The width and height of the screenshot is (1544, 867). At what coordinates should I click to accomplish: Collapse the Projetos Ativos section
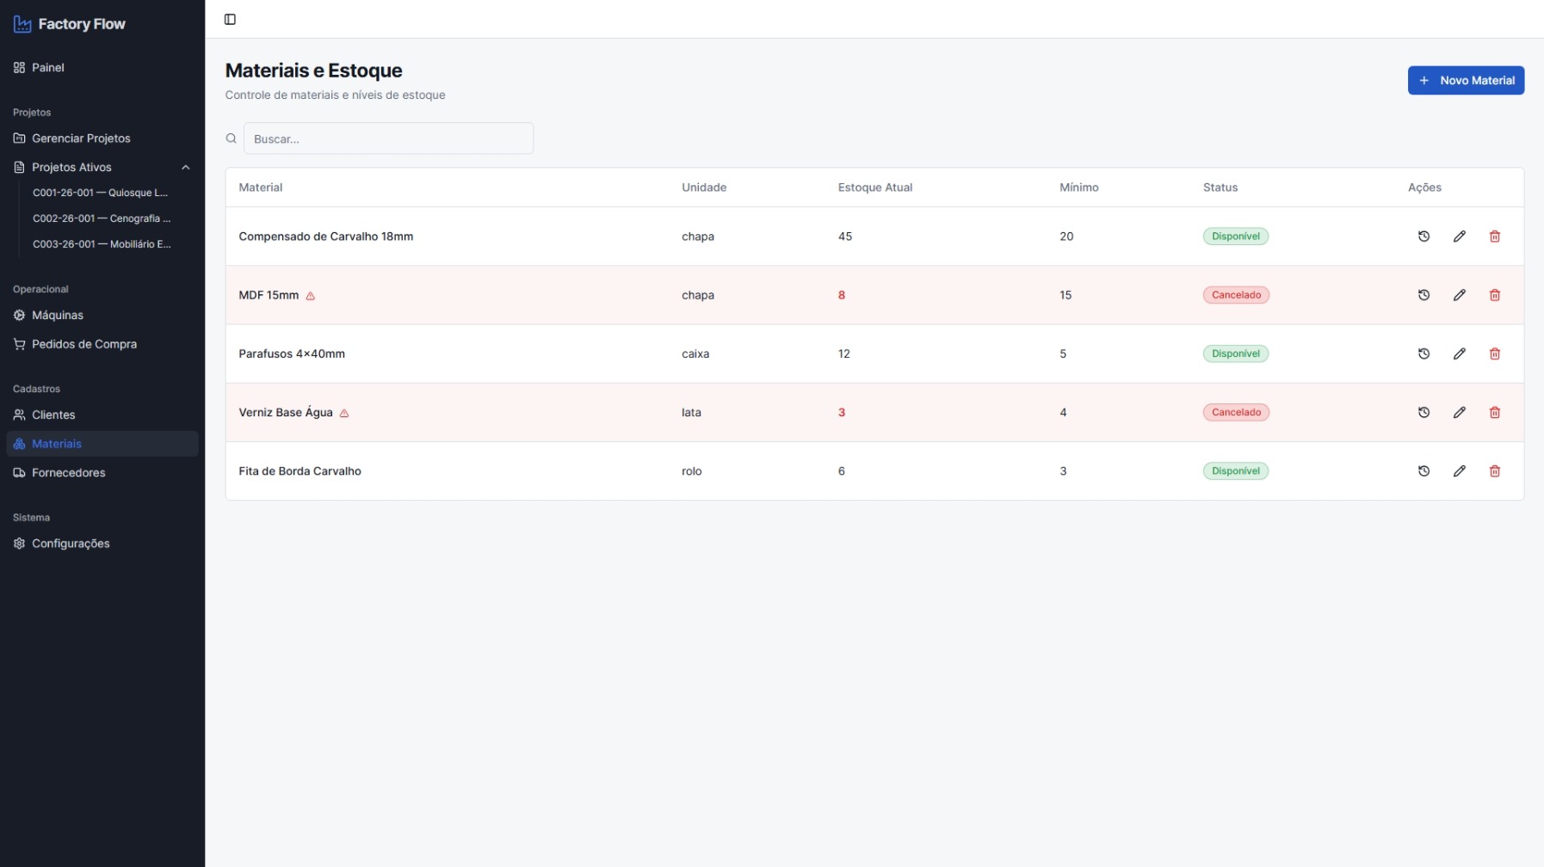click(x=185, y=167)
